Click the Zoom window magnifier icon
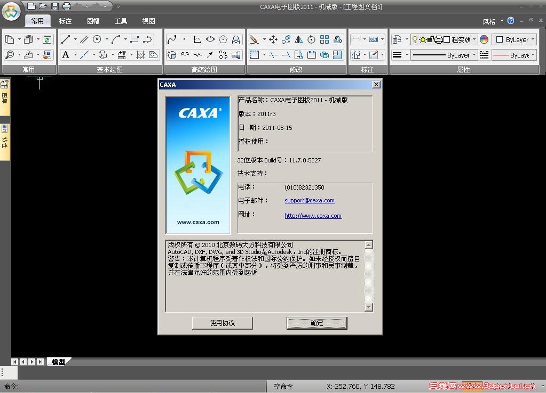The width and height of the screenshot is (546, 393). pyautogui.click(x=10, y=54)
